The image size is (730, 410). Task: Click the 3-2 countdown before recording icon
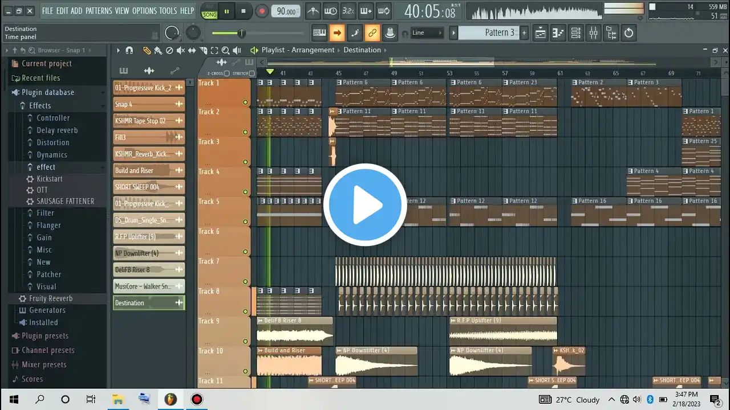pos(348,11)
